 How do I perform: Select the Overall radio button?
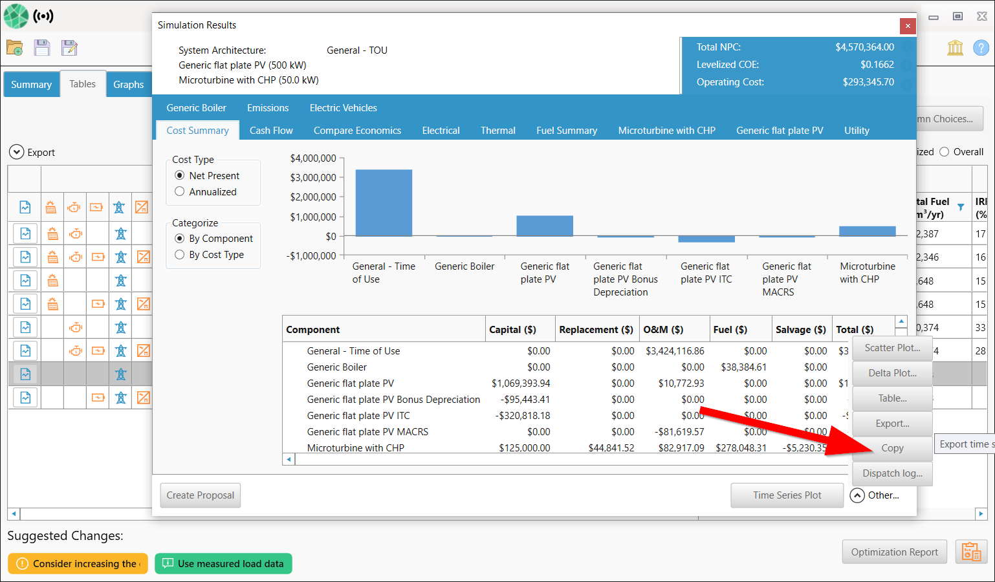tap(945, 152)
